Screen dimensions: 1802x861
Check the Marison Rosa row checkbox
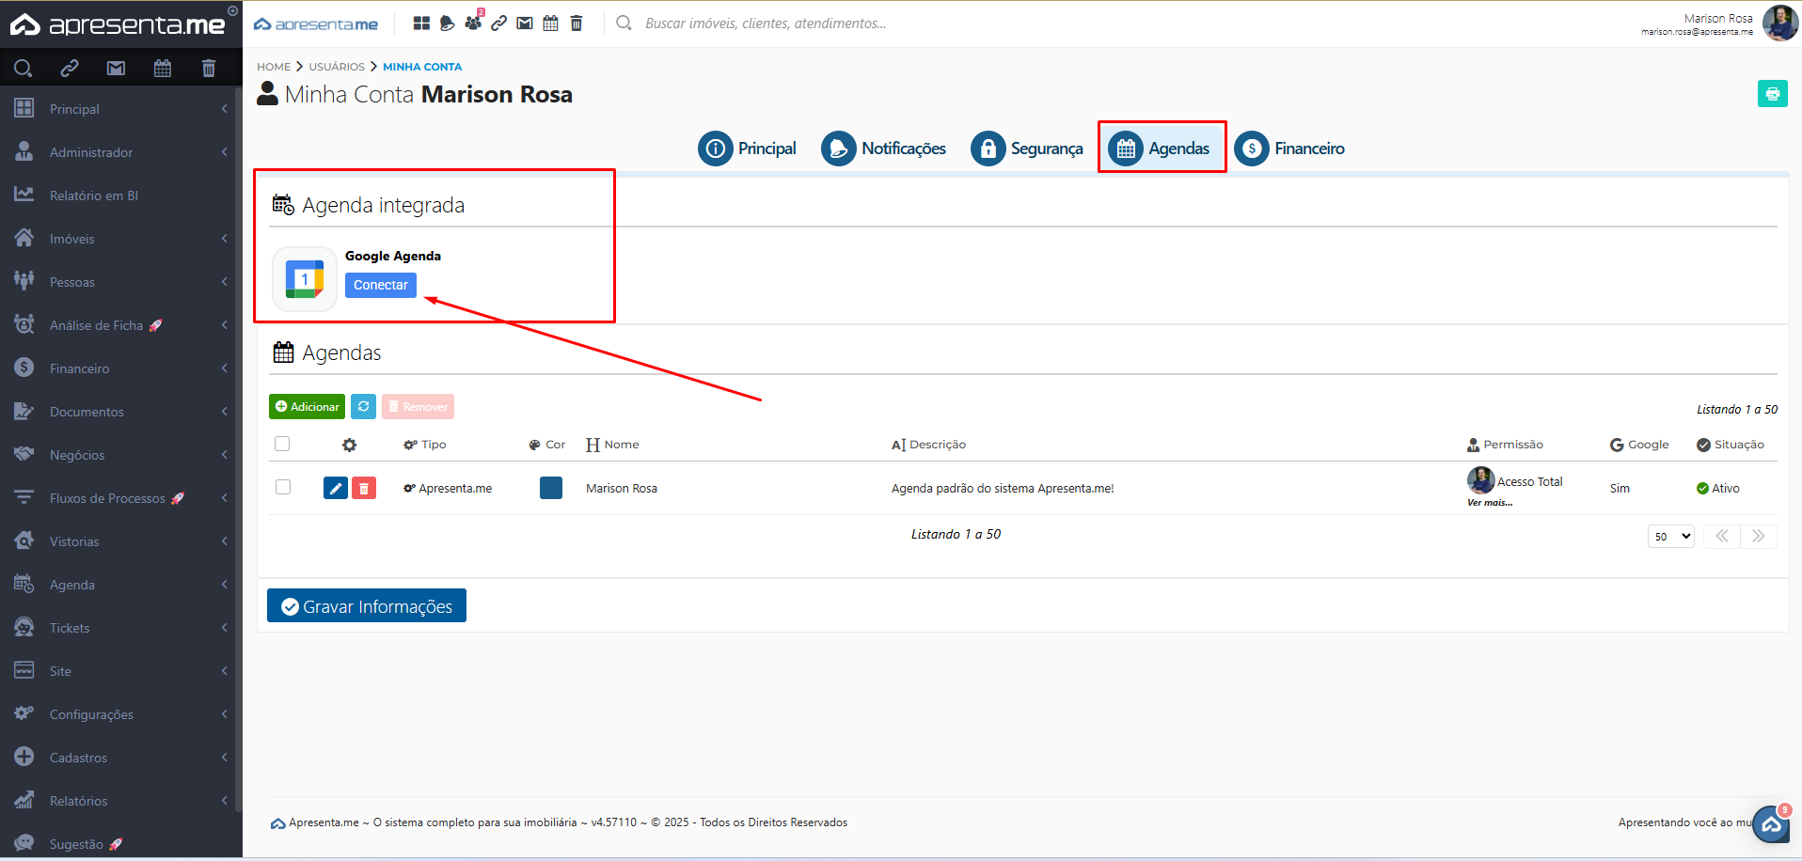tap(282, 487)
